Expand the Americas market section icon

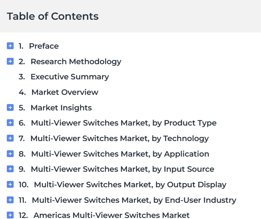10,215
